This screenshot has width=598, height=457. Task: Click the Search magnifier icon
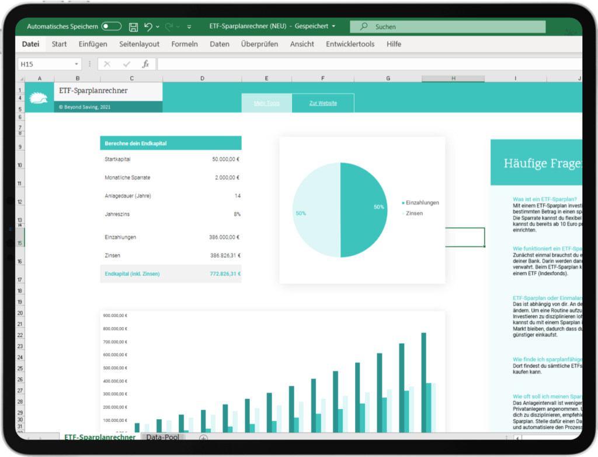(364, 26)
